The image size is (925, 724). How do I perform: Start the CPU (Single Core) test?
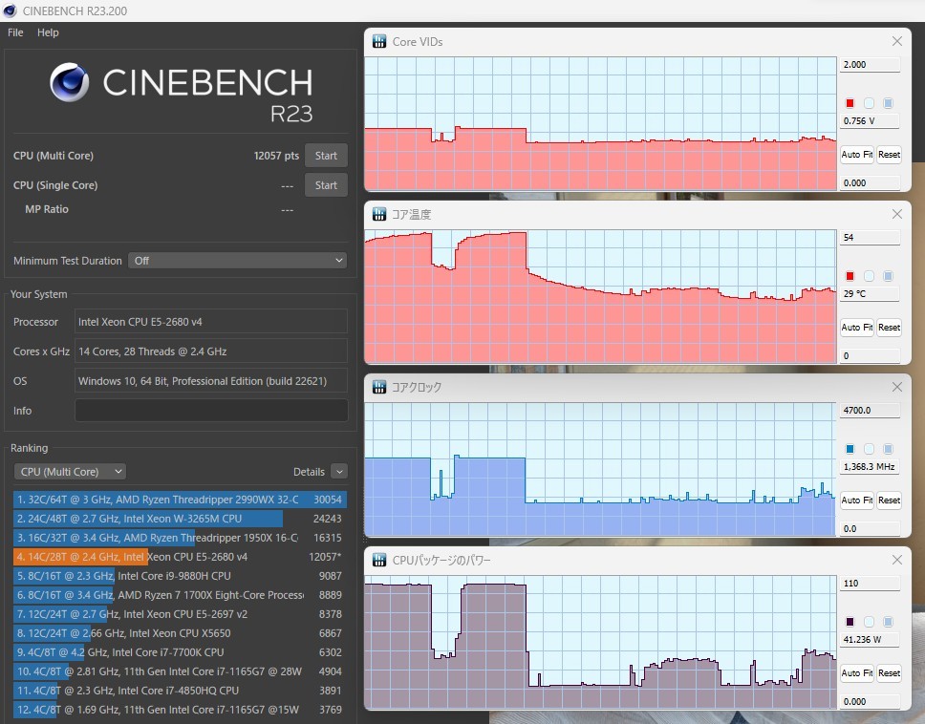click(326, 185)
